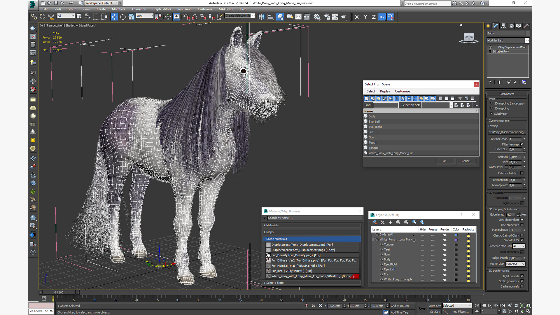The height and width of the screenshot is (315, 560).
Task: Click the Unlink Selection chain icon
Action: [43, 17]
